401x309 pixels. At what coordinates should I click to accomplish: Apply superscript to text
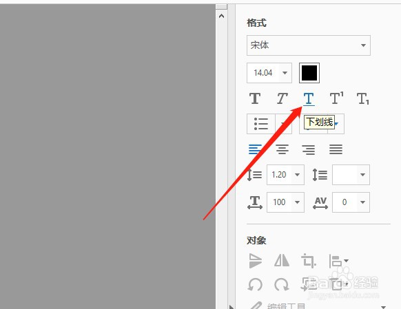336,98
